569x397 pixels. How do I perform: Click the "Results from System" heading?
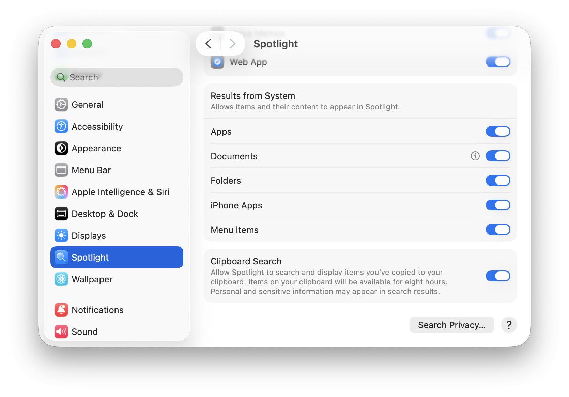coord(253,96)
